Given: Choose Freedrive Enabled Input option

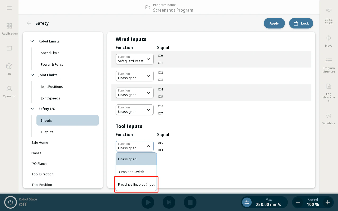Looking at the screenshot, I should click(136, 184).
